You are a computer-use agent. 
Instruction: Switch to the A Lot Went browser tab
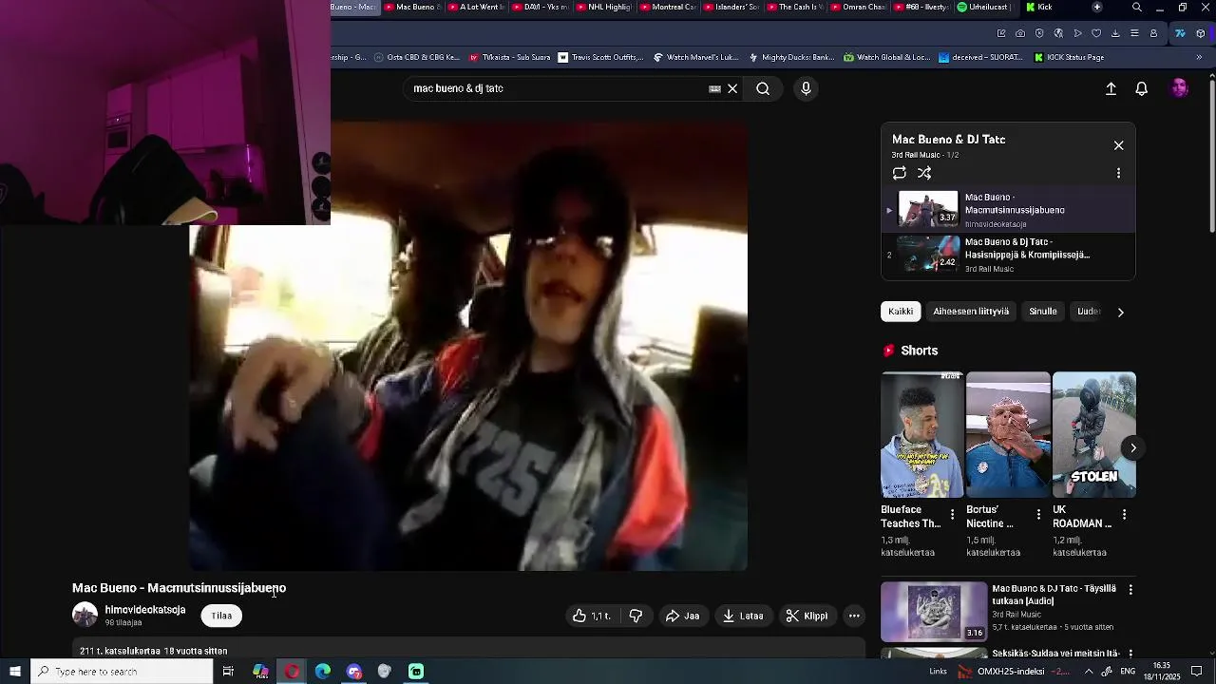pos(475,7)
